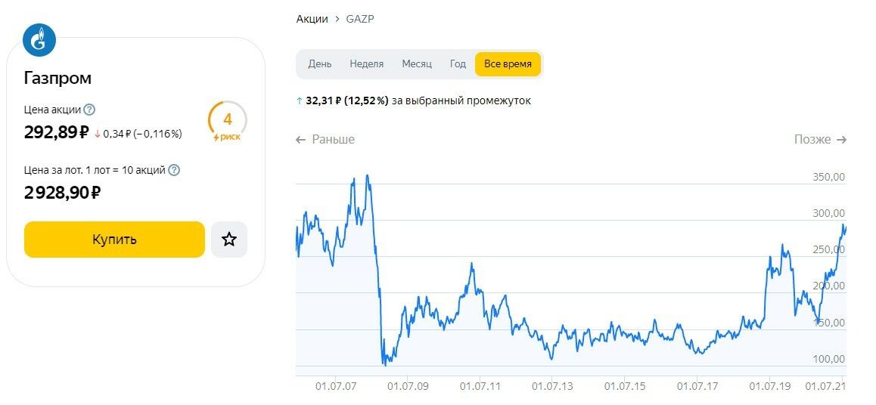Image resolution: width=876 pixels, height=405 pixels.
Task: Open the 'Акции' breadcrumb link
Action: [x=312, y=19]
